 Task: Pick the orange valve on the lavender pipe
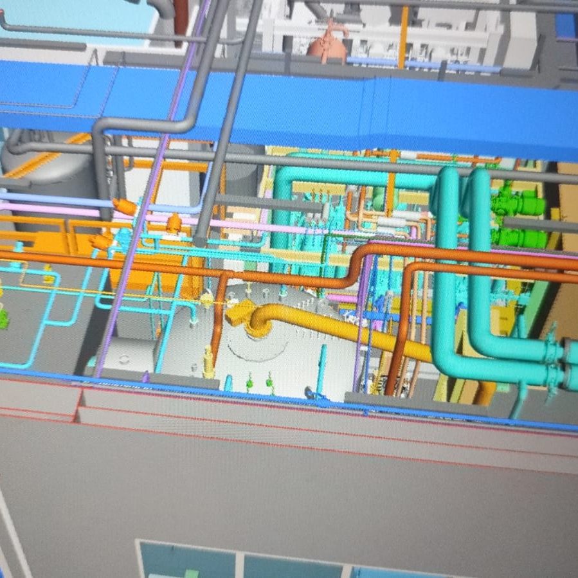(x=125, y=206)
